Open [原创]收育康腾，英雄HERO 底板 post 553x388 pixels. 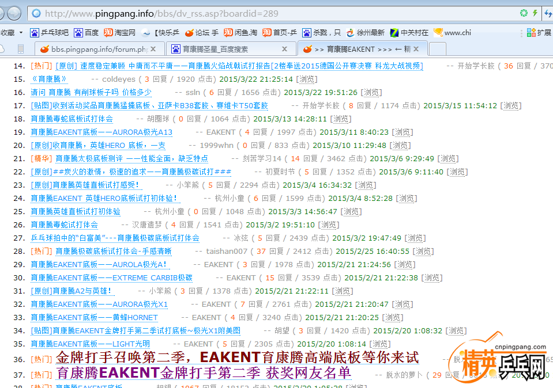point(98,146)
